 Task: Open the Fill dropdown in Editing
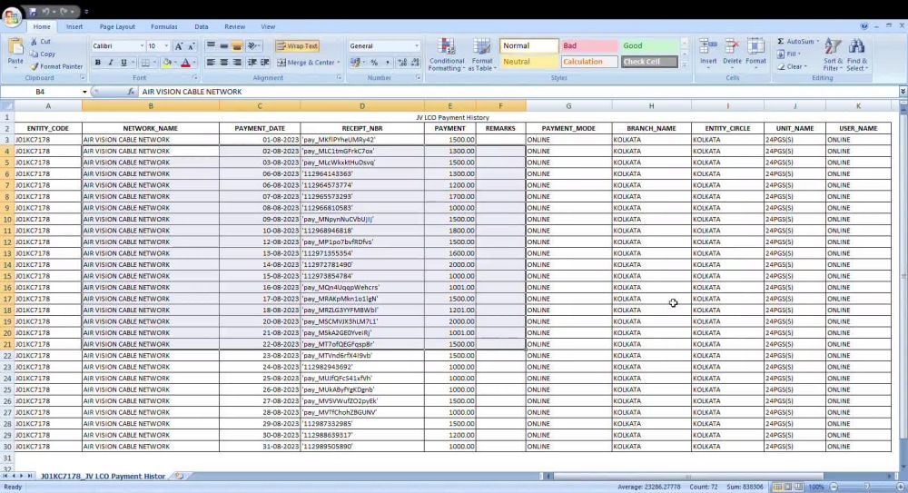(x=790, y=54)
